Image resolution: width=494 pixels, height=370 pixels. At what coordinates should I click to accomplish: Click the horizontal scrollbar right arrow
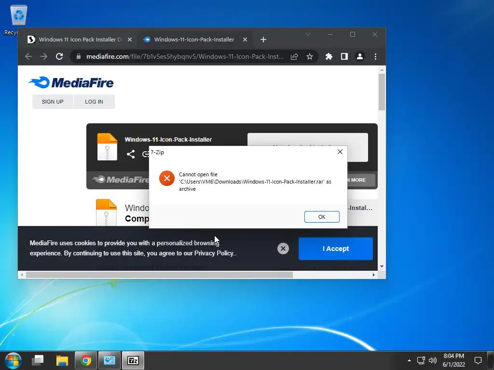point(374,275)
